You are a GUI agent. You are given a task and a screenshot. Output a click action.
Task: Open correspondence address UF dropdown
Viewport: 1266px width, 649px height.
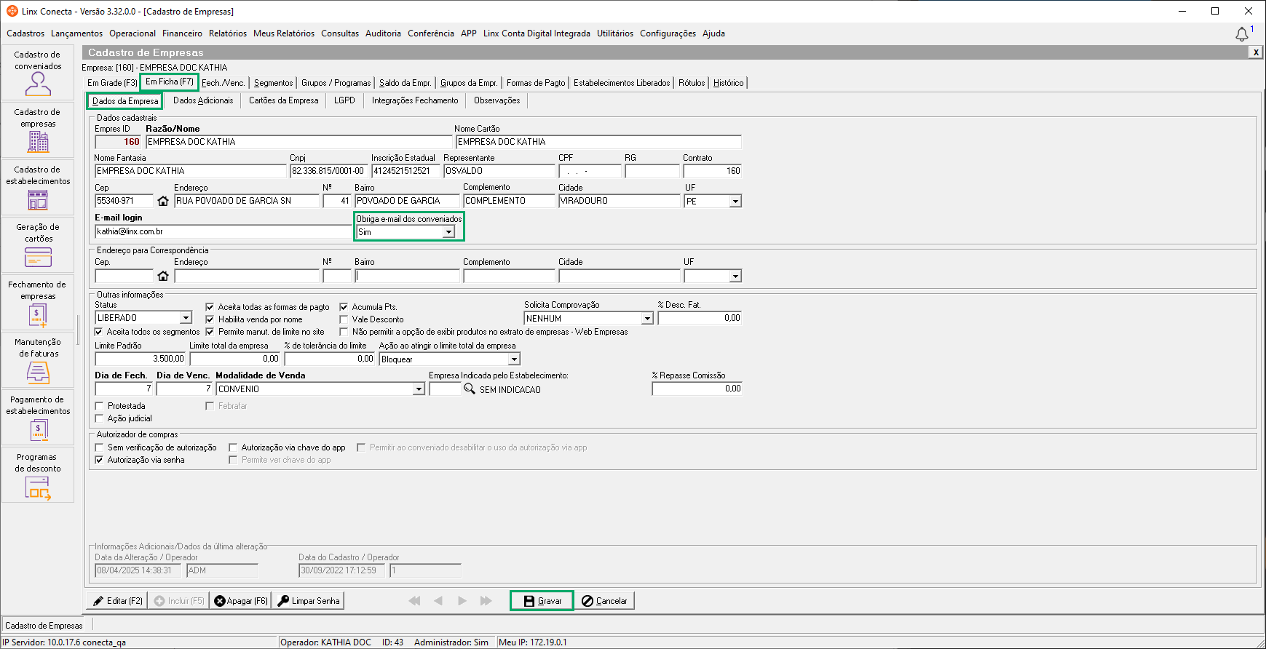pos(735,276)
